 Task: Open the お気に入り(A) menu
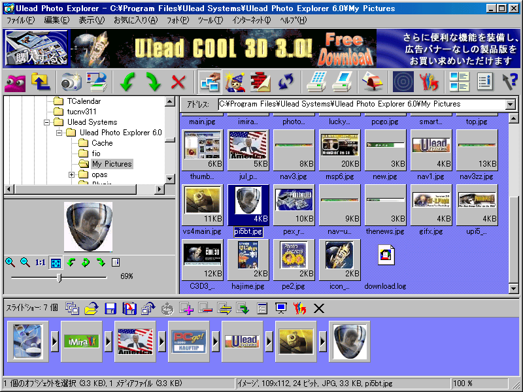click(x=136, y=20)
